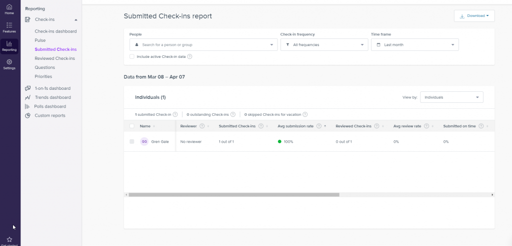The width and height of the screenshot is (512, 246).
Task: Open Trends dashboard link
Action: coord(52,97)
